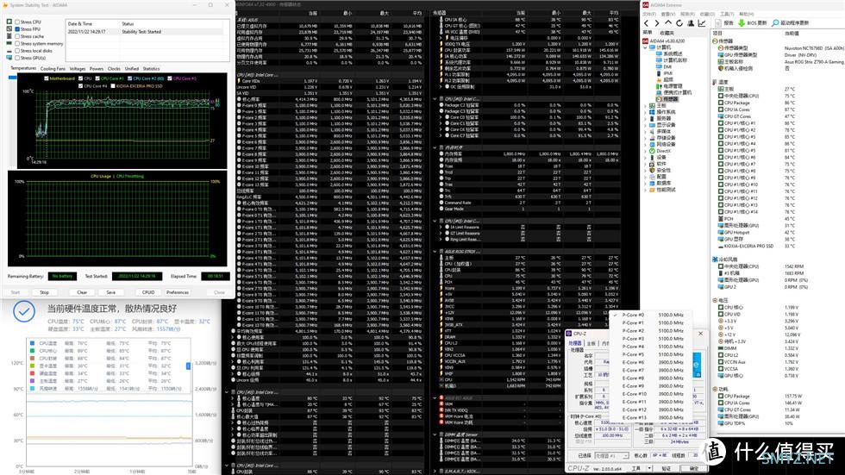Select 超频 overclock item in tree
The image size is (845, 475).
coord(665,79)
